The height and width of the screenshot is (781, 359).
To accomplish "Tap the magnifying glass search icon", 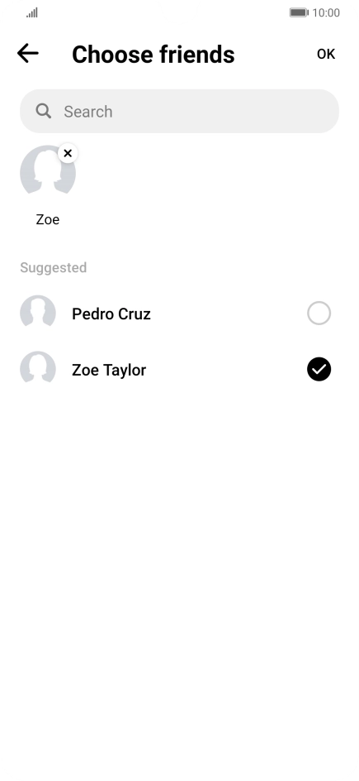I will coord(43,111).
